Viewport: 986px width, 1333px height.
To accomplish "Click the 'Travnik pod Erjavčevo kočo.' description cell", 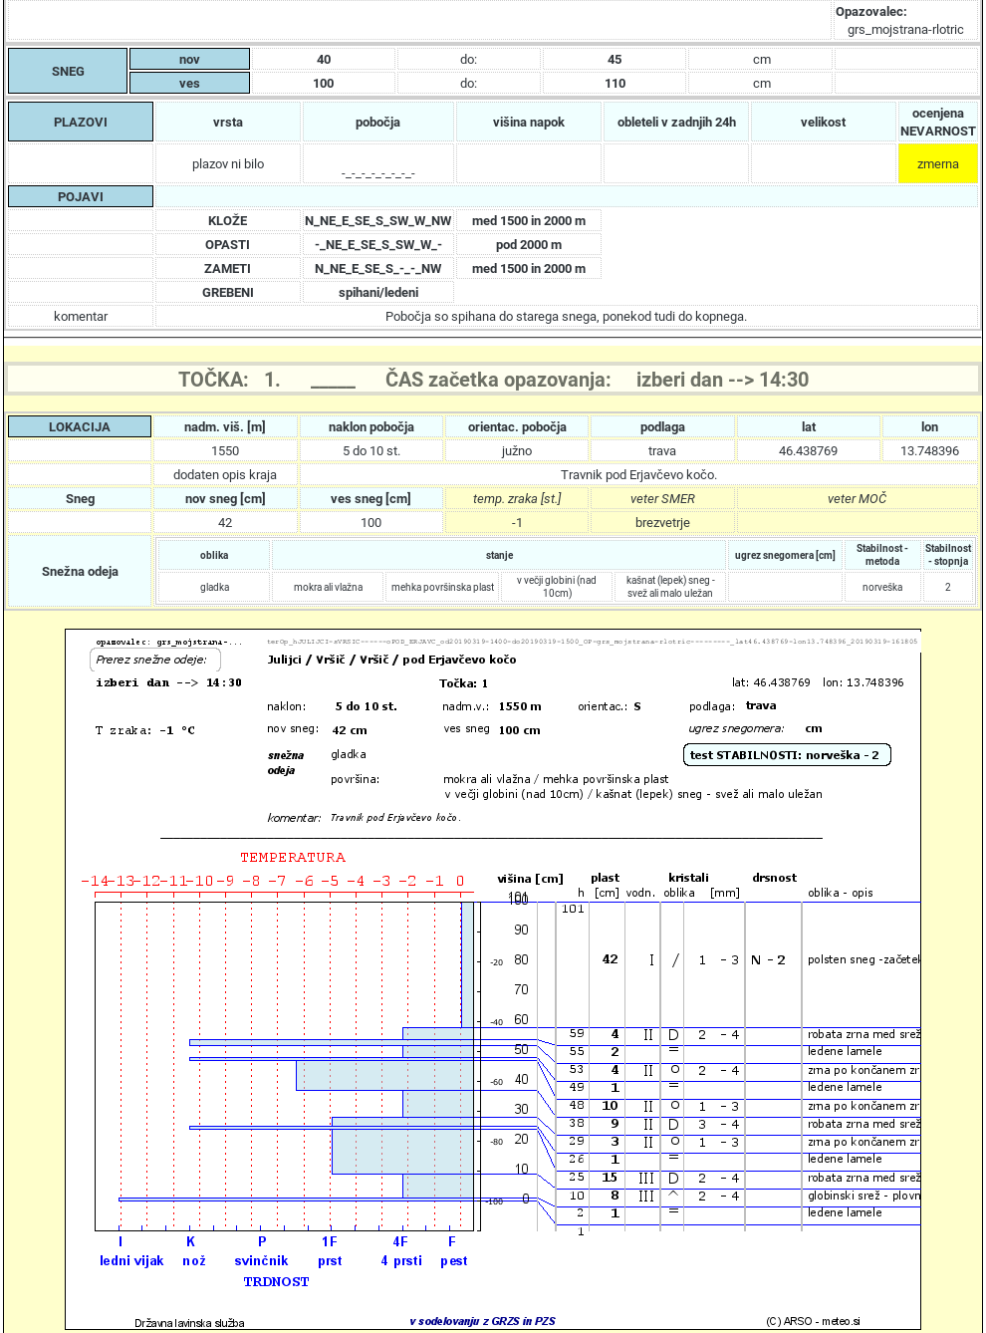I will point(638,475).
